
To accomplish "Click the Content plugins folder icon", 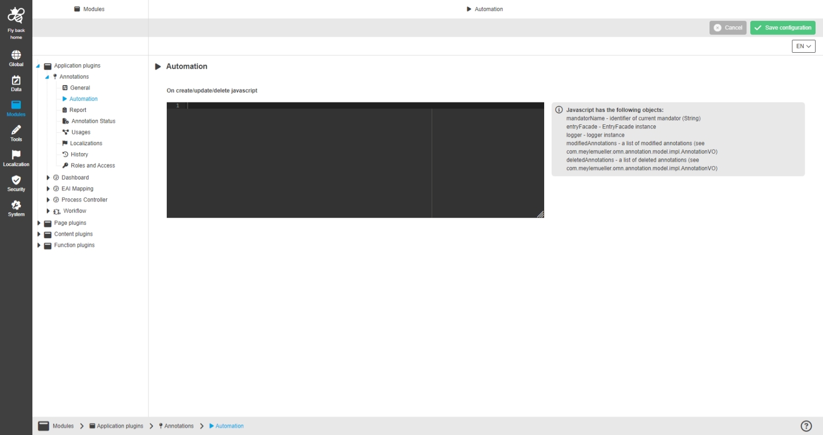I will pos(48,235).
